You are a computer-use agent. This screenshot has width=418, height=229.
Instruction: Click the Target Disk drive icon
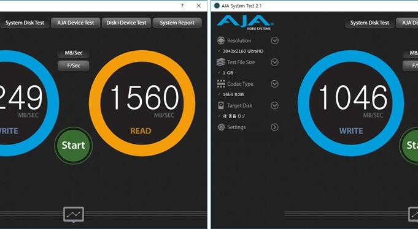(221, 105)
